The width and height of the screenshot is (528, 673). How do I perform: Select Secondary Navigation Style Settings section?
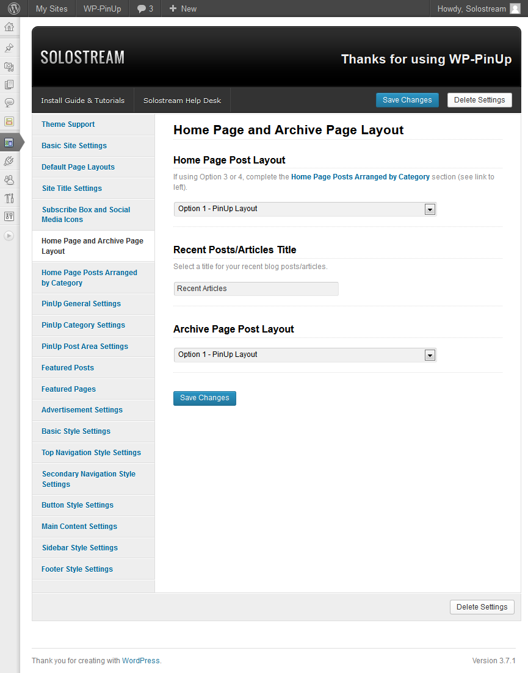[x=93, y=479]
